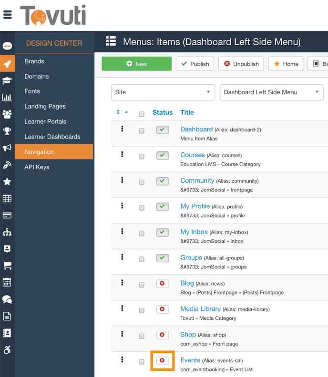The width and height of the screenshot is (328, 377).
Task: Unpublish the Dashboard item using its status toggle
Action: coord(162,129)
